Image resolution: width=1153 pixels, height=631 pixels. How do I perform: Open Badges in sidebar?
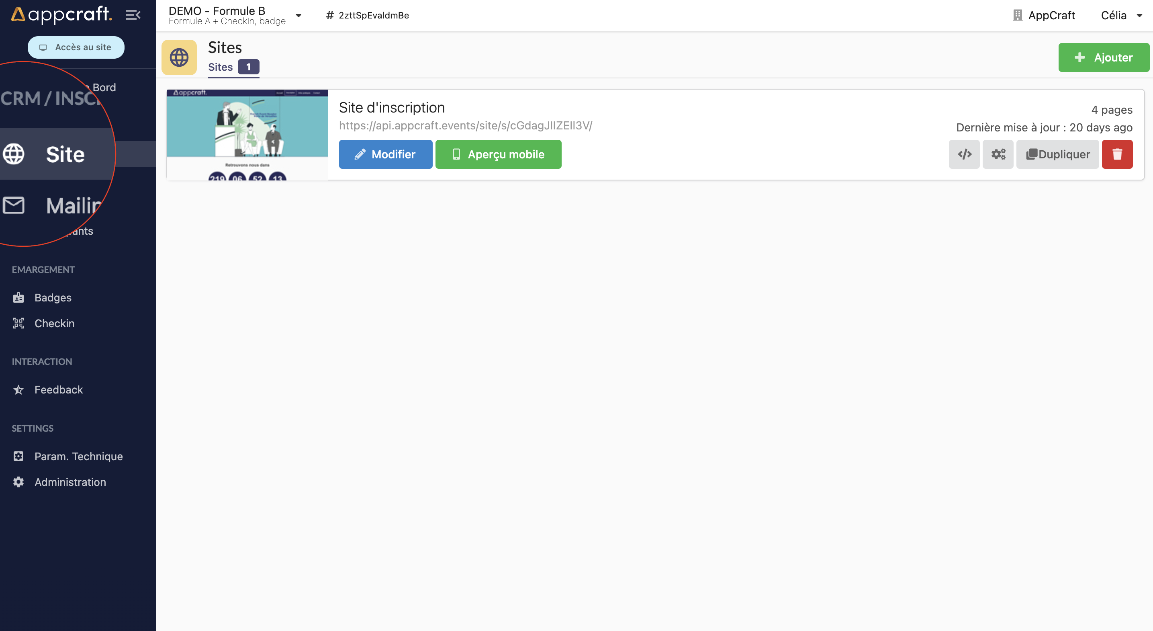pos(52,297)
